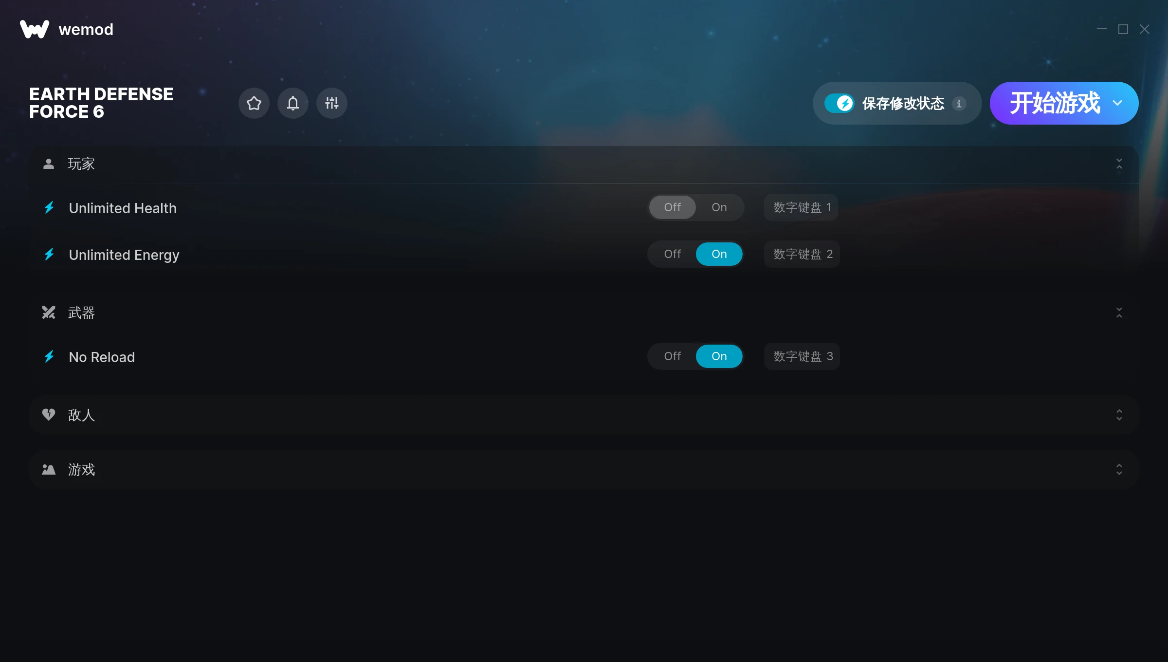Click the lightning icon next to Unlimited Health
The image size is (1168, 662).
click(49, 208)
